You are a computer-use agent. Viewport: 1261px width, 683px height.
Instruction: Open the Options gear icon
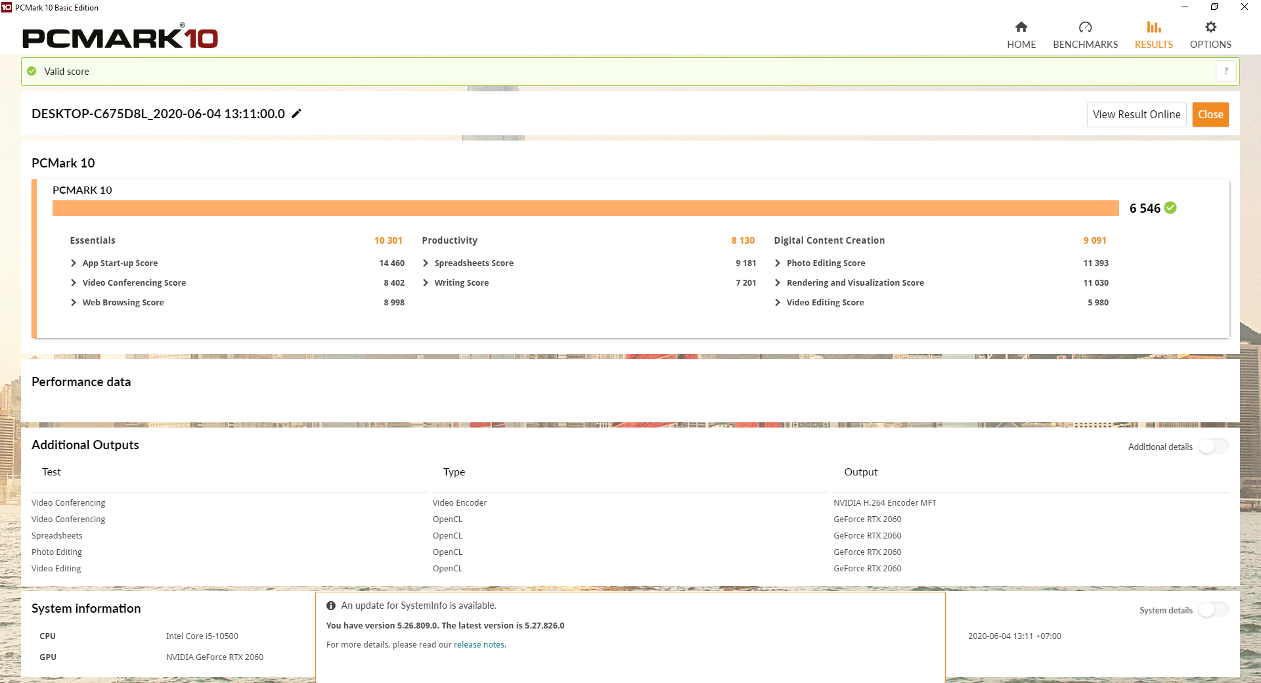[1210, 27]
